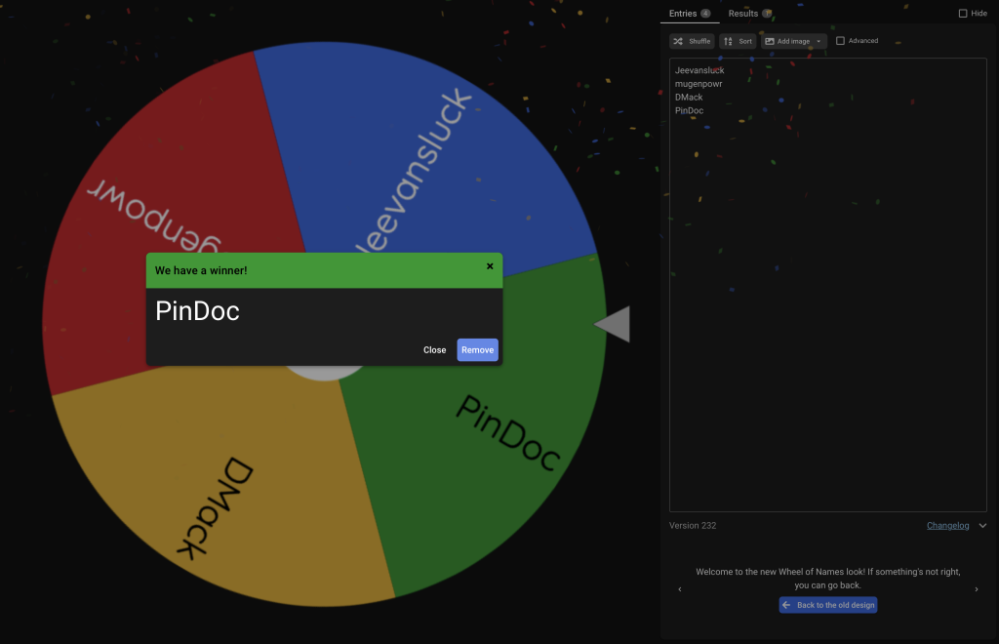Select the Entries tab
The image size is (999, 644).
click(690, 14)
